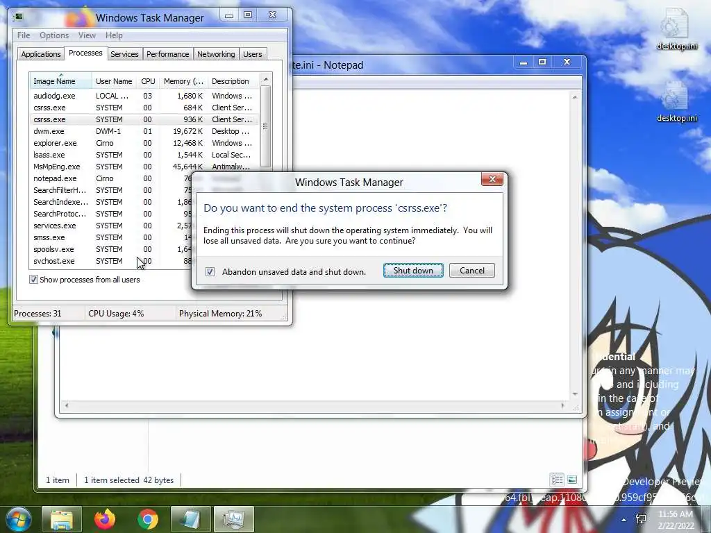711x533 pixels.
Task: Show hidden tray icons arrow
Action: click(624, 520)
